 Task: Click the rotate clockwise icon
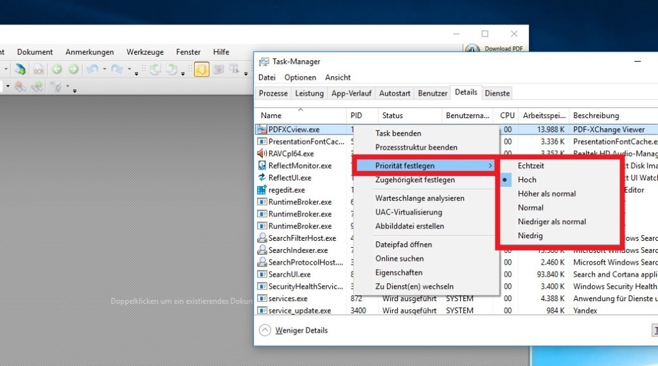[172, 69]
